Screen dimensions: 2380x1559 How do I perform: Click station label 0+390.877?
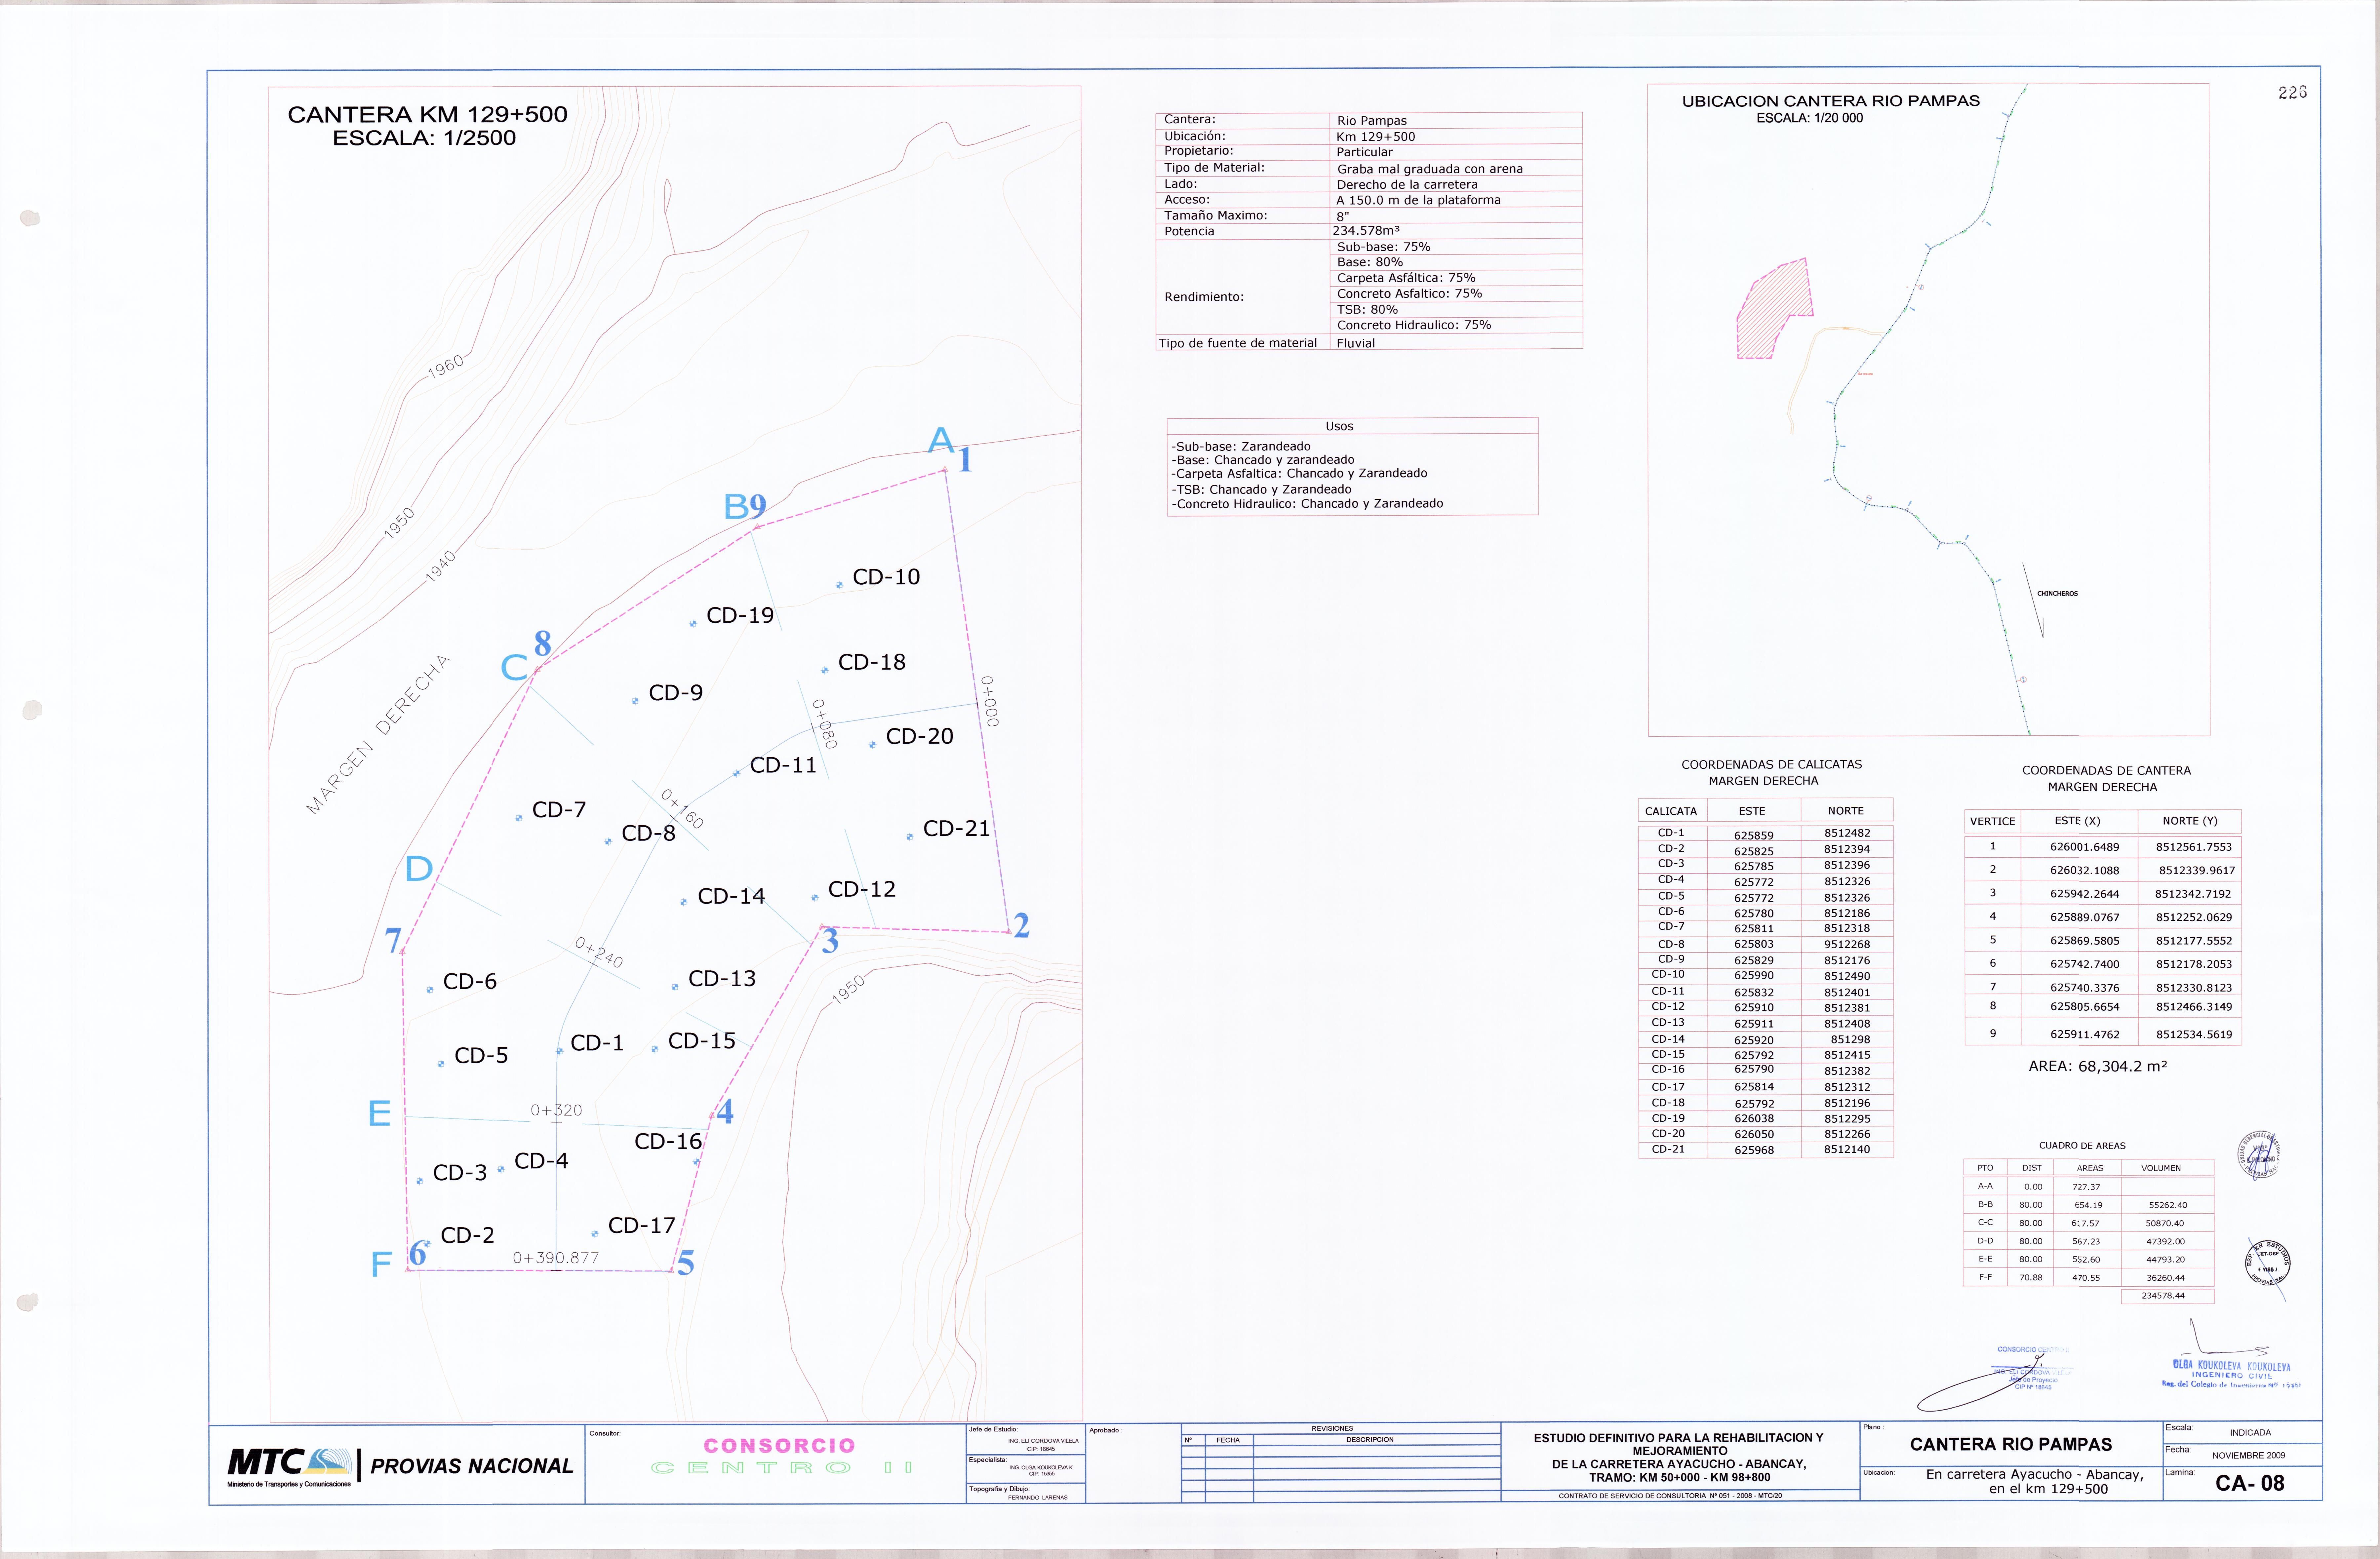click(x=556, y=1258)
